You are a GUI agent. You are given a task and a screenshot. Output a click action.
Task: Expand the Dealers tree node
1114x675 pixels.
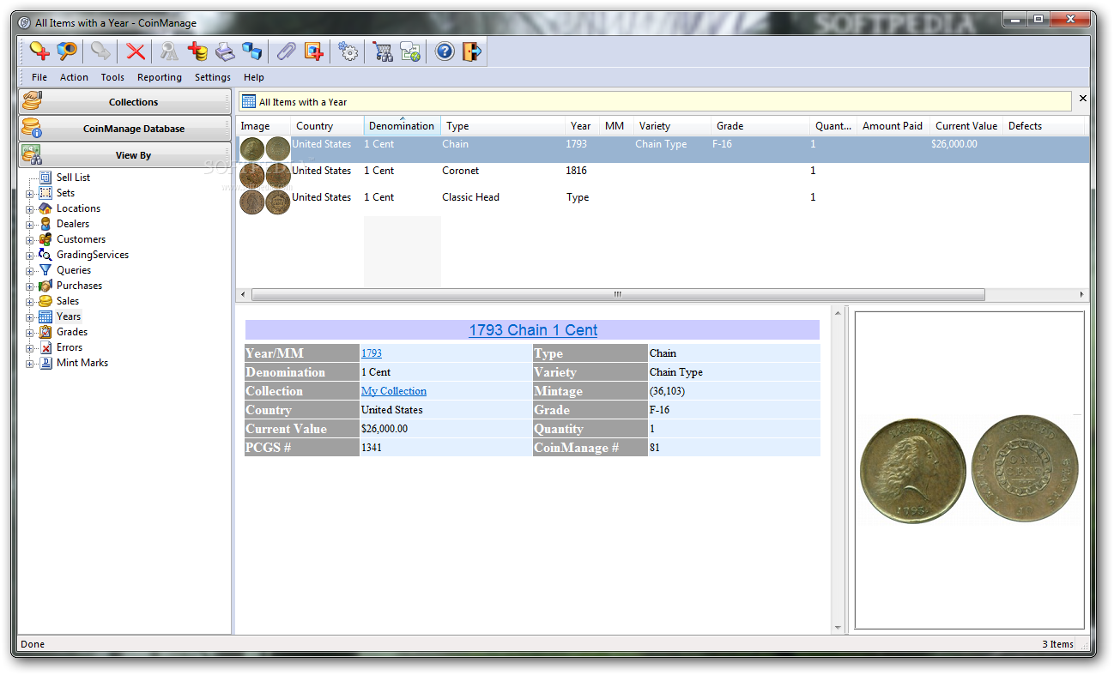click(x=30, y=225)
